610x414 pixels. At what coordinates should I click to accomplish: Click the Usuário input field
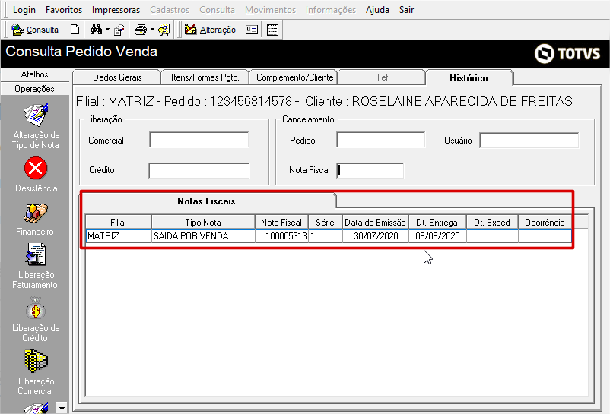tap(529, 141)
